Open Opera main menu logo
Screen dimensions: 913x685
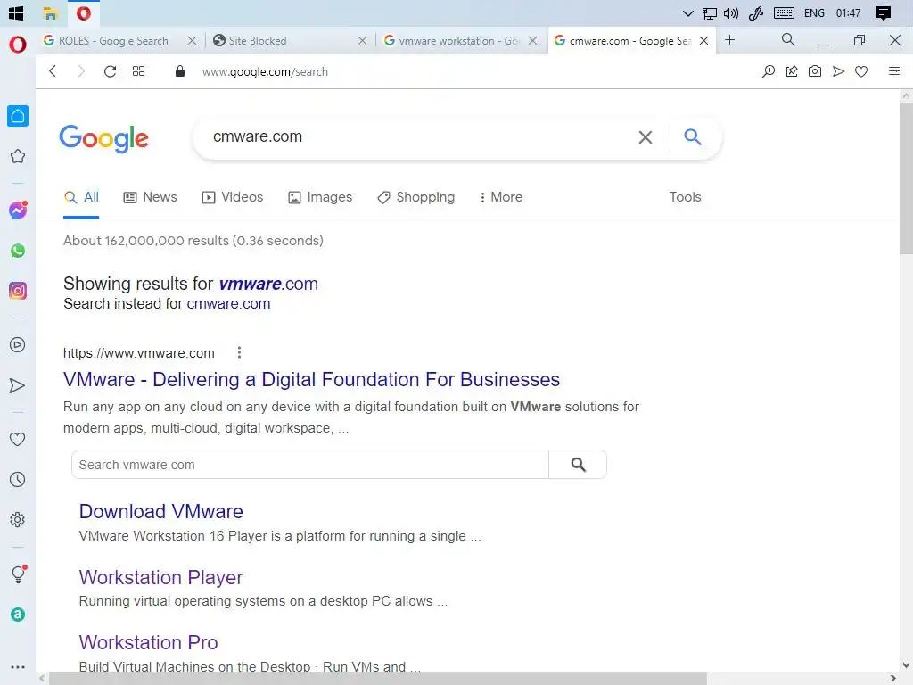click(18, 45)
